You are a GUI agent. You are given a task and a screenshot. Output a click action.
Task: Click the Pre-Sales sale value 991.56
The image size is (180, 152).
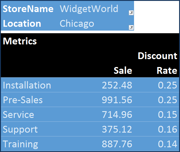click(117, 100)
